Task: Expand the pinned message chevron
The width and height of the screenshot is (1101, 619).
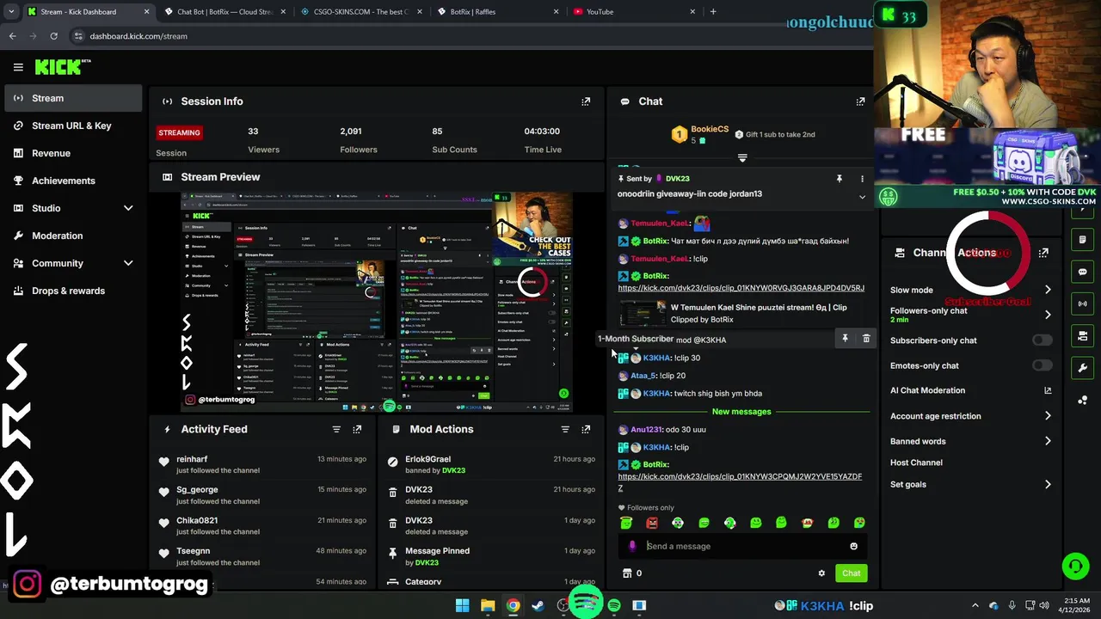Action: (862, 197)
